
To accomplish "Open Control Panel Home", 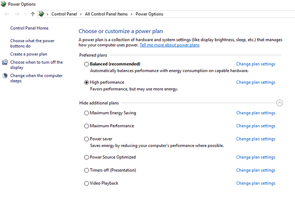I will click(29, 28).
